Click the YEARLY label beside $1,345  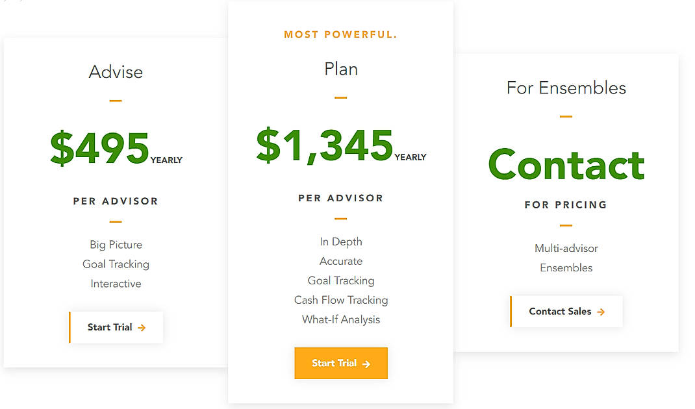(x=411, y=156)
